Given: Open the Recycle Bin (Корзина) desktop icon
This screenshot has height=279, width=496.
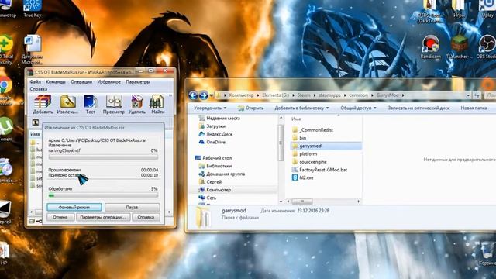Looking at the screenshot, I should (487, 253).
